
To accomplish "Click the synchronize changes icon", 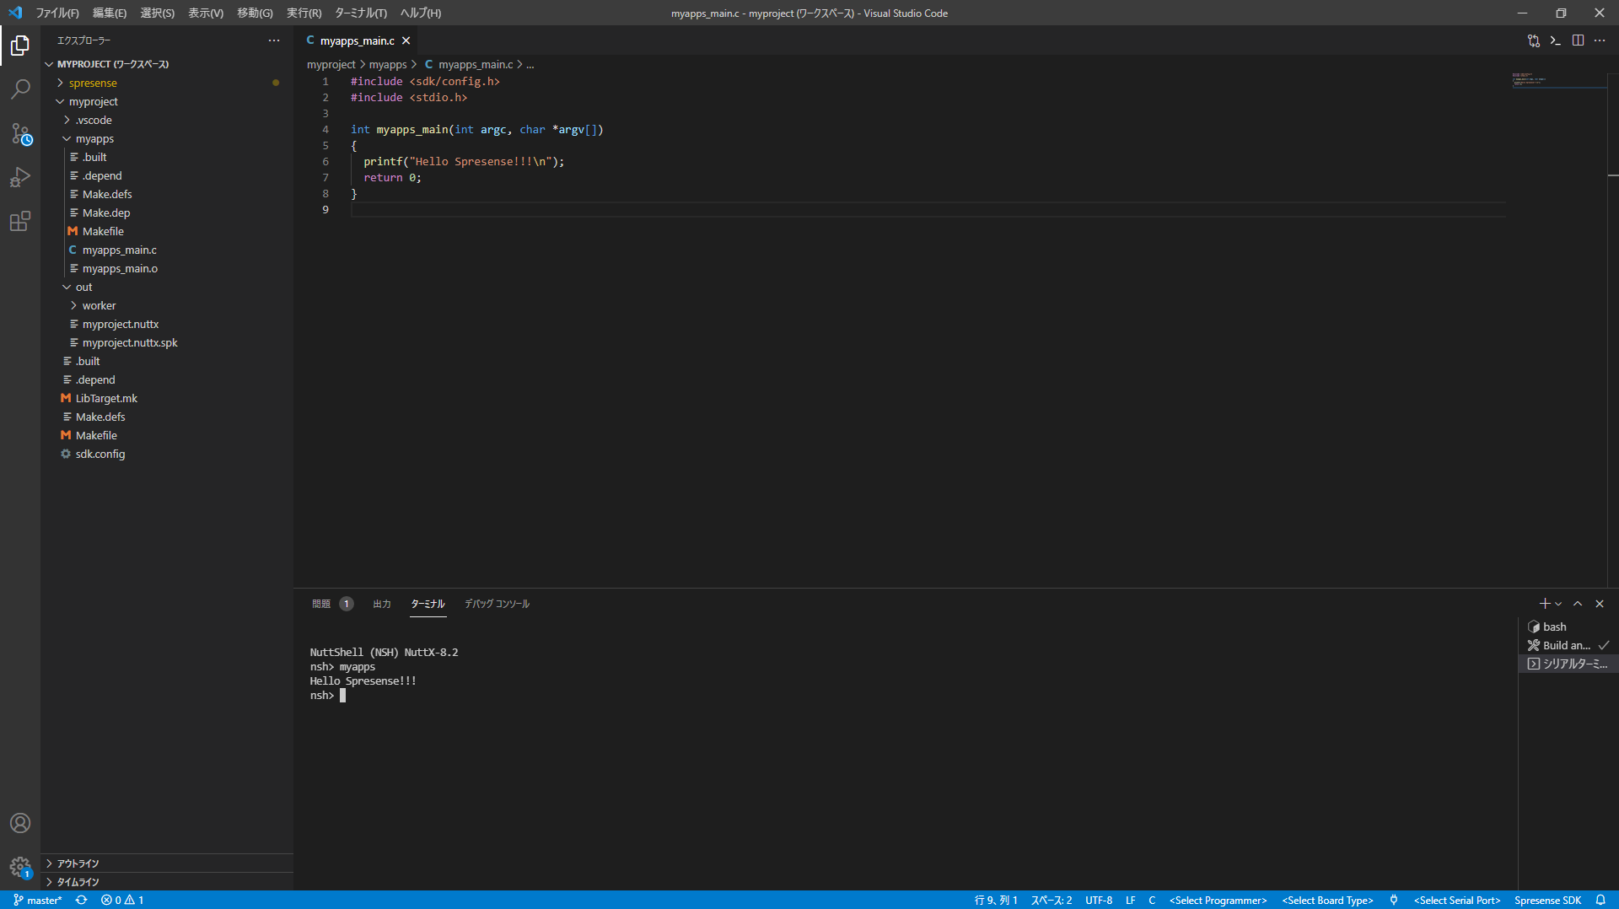I will 82,900.
